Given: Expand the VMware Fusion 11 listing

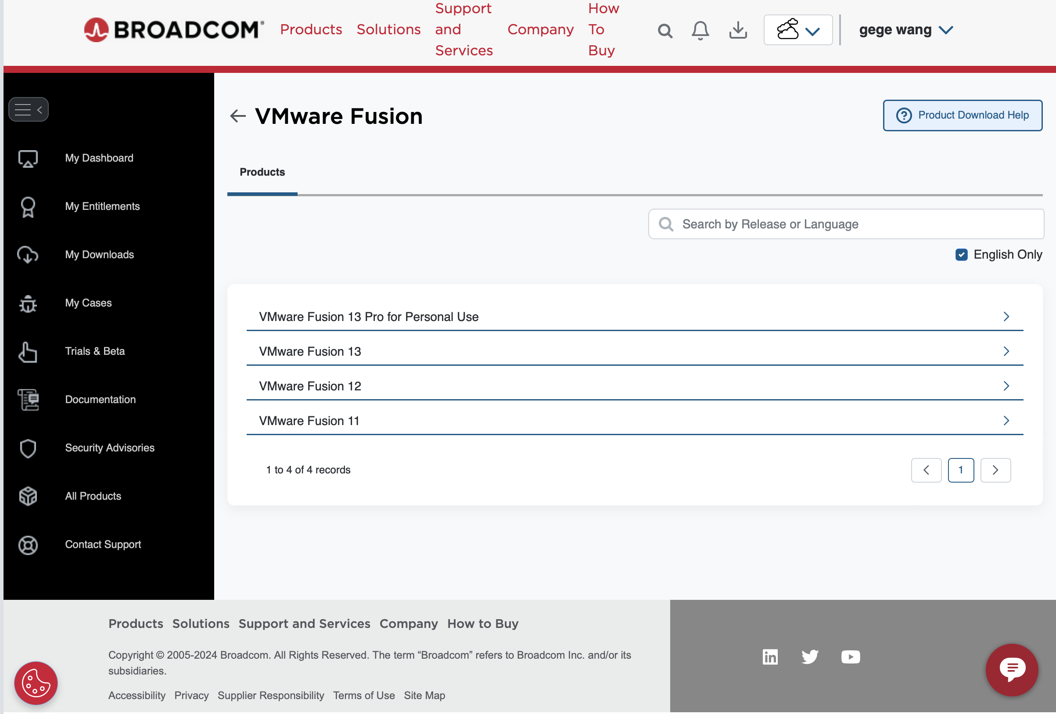Looking at the screenshot, I should pos(1007,420).
